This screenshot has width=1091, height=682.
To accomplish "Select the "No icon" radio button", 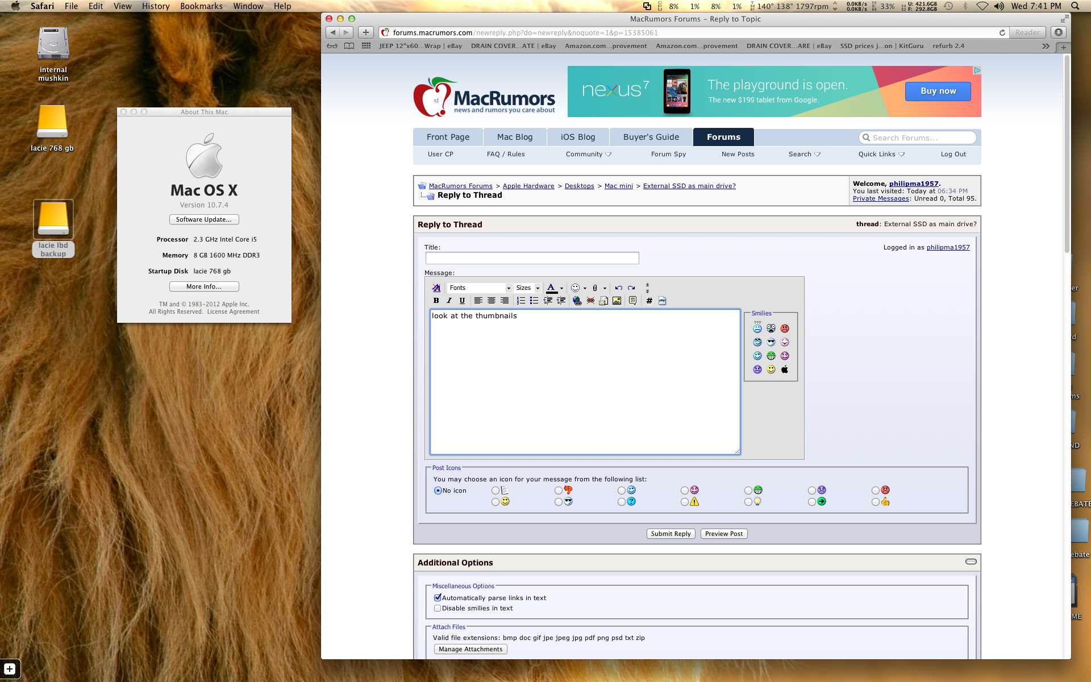I will 438,490.
